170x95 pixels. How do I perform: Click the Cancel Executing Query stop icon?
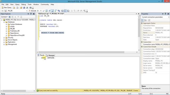tap(41, 11)
